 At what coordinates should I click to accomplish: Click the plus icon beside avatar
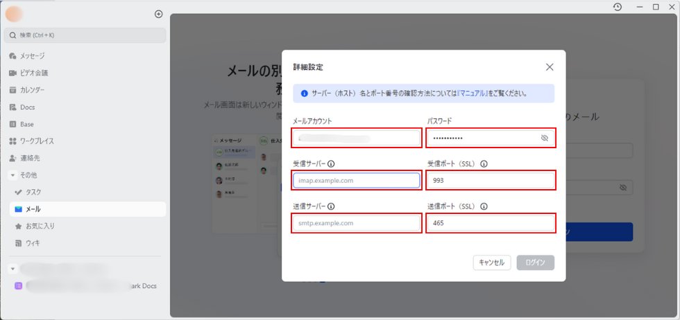point(159,15)
